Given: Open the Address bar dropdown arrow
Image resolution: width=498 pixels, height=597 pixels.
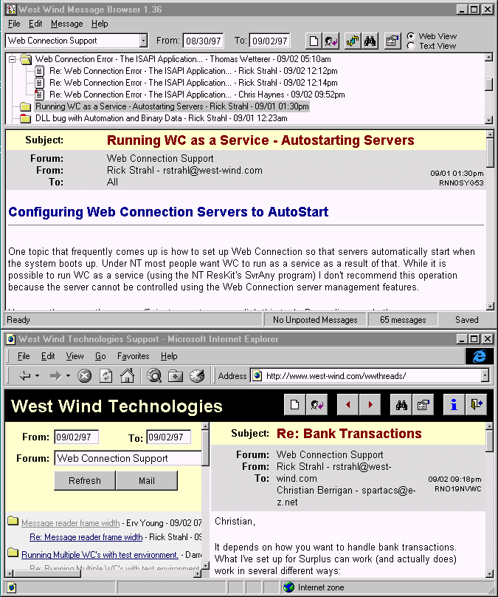Looking at the screenshot, I should pyautogui.click(x=485, y=376).
